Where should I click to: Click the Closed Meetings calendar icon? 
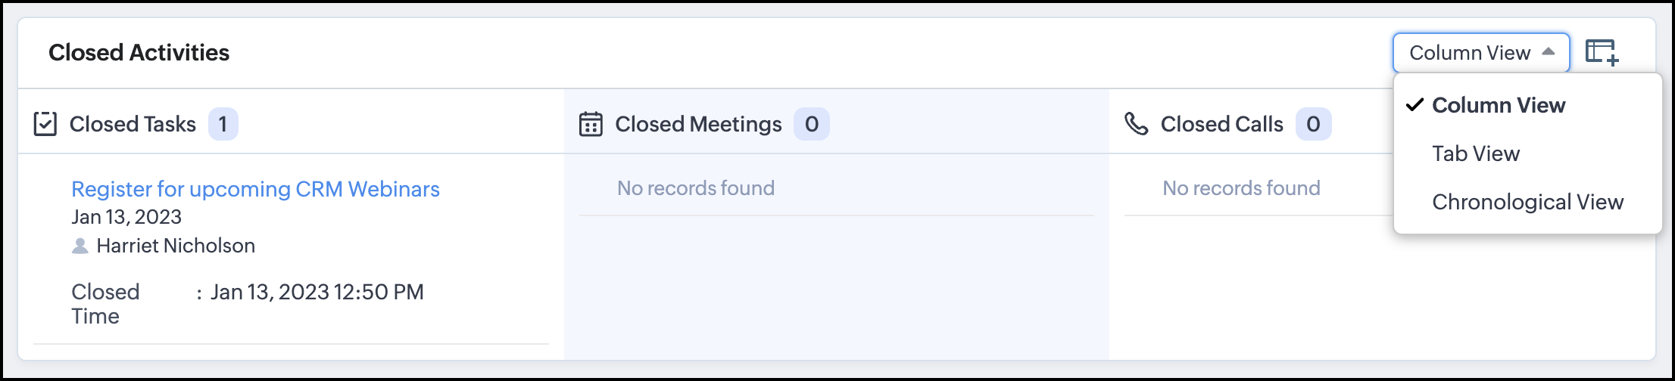591,124
